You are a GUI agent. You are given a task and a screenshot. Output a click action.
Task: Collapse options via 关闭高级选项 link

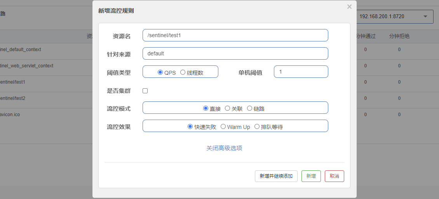pyautogui.click(x=224, y=148)
